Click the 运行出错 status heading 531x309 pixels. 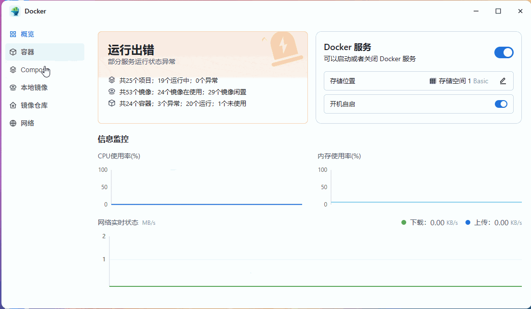point(131,50)
